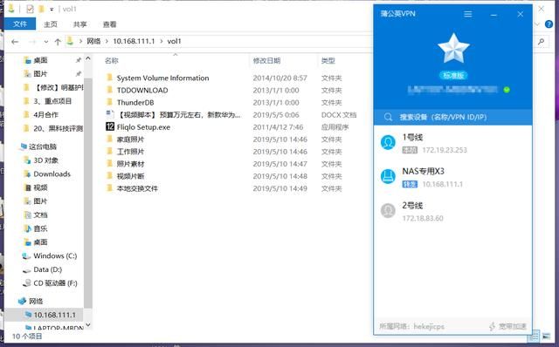Screen dimensions: 559x347
Task: Click 所属网络: hekejicps in VPN footer
Action: click(411, 326)
